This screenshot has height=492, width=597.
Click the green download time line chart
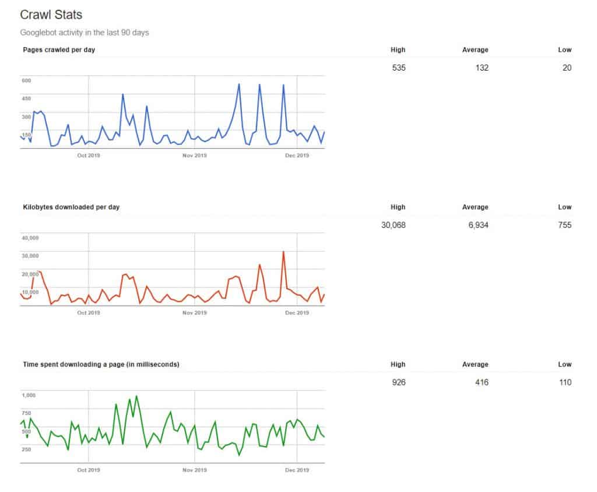click(x=173, y=427)
